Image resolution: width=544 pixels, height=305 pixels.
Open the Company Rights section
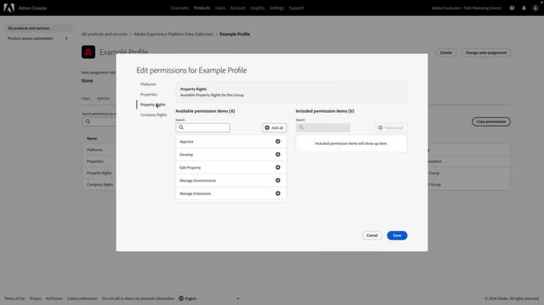(x=153, y=114)
